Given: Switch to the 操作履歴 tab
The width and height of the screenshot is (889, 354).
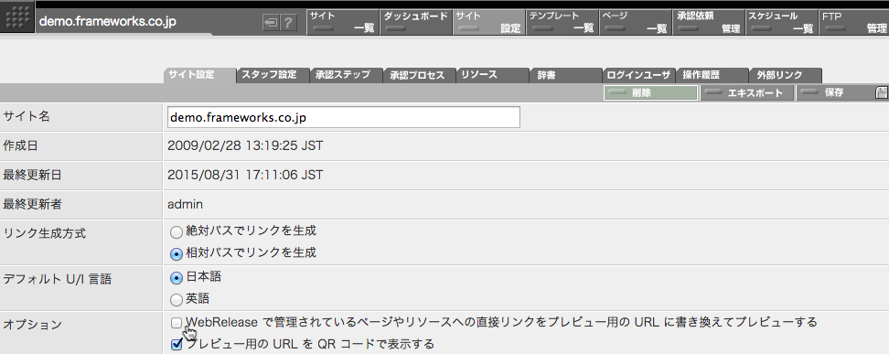Looking at the screenshot, I should click(x=712, y=75).
